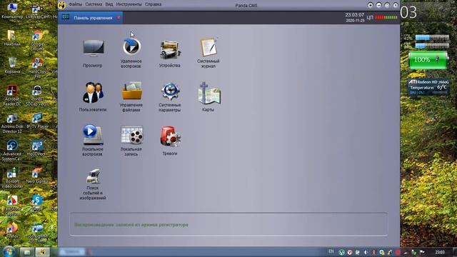
Task: Open the Windows Start menu
Action: click(9, 252)
